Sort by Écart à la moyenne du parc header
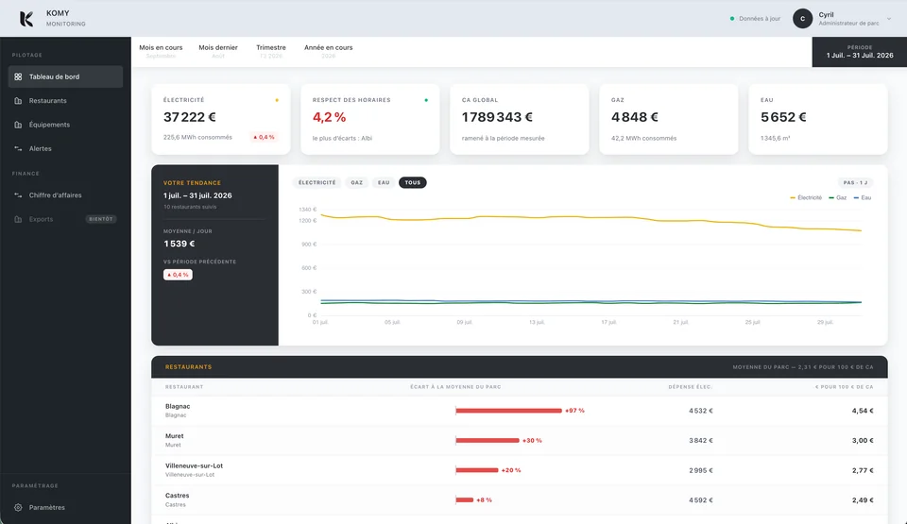907x524 pixels. [x=455, y=387]
